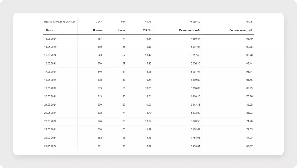Select spend value 3 061.04
297x168 pixels.
195,72
